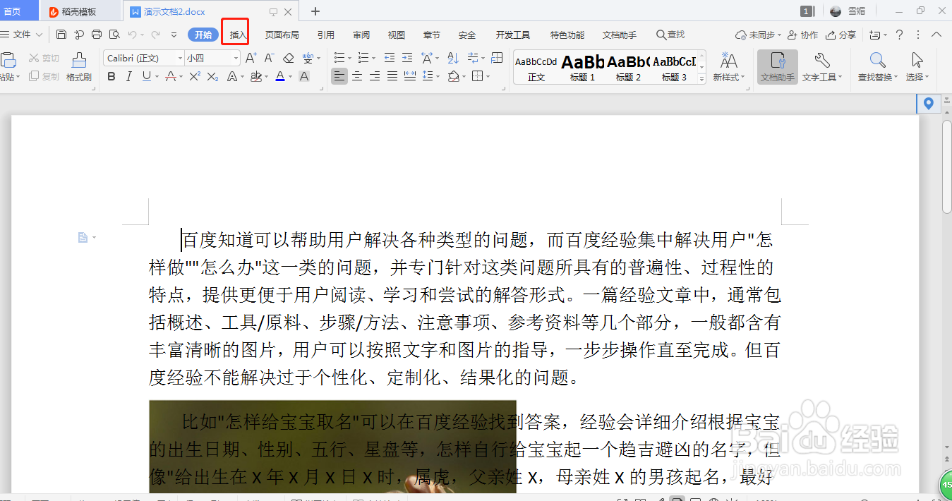Click the vertical scrollbar thumb
Viewport: 952px width, 501px height.
(946, 166)
